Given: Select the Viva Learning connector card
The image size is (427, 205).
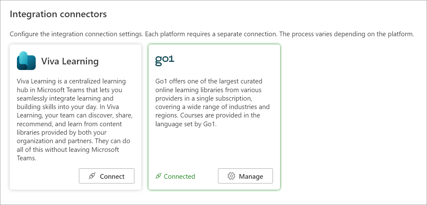Looking at the screenshot, I should pos(76,117).
